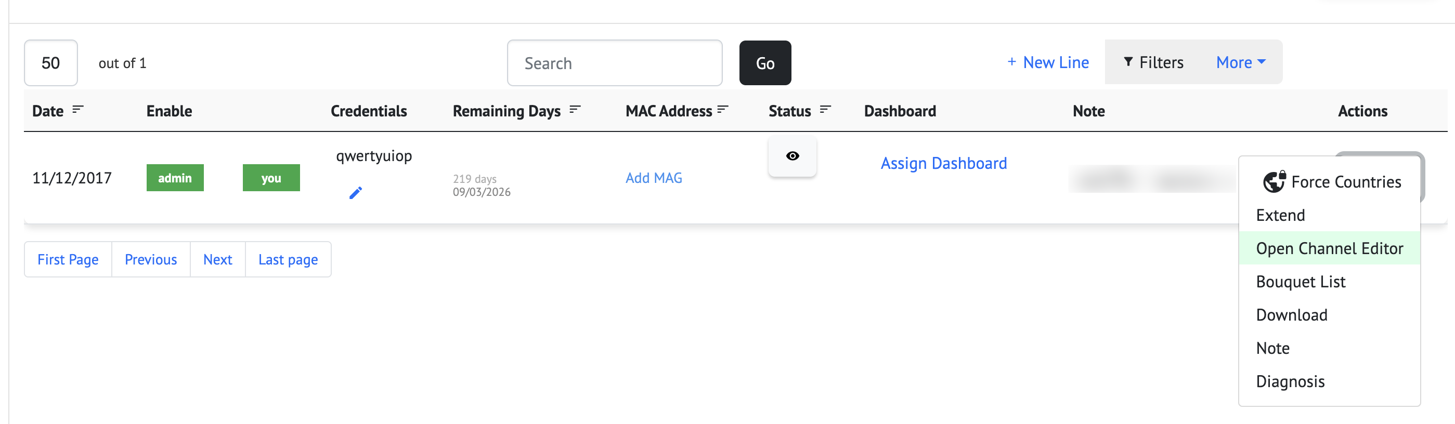Viewport: 1455px width, 424px height.
Task: Open the Filters panel
Action: coord(1153,63)
